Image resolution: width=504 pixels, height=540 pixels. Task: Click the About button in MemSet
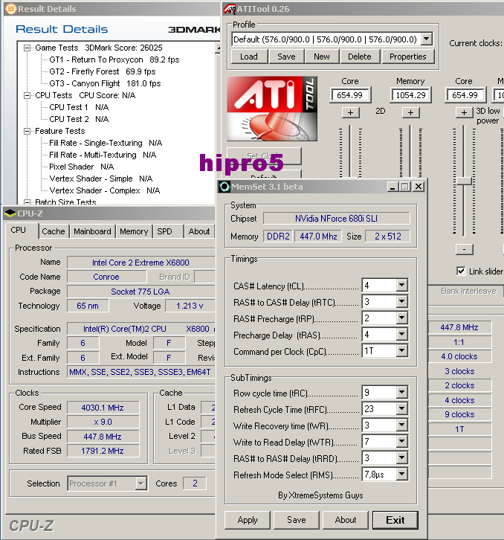tap(346, 520)
